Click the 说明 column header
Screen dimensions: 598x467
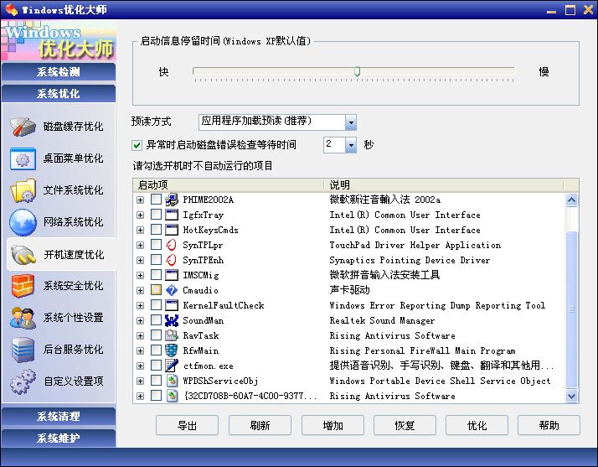(x=444, y=185)
